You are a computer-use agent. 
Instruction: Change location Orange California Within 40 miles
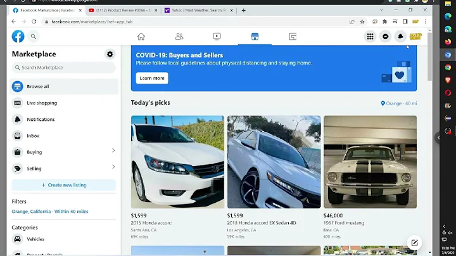pyautogui.click(x=50, y=212)
